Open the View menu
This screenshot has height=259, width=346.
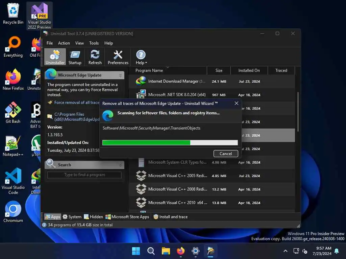[79, 43]
